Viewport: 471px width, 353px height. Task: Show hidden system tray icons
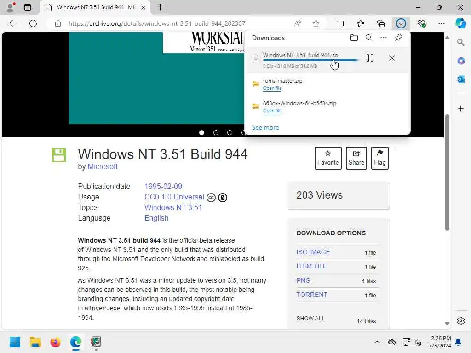point(377,342)
